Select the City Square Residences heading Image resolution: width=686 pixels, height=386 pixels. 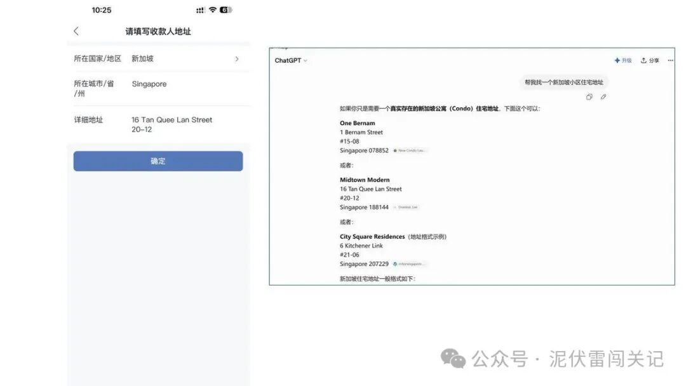[x=372, y=237]
